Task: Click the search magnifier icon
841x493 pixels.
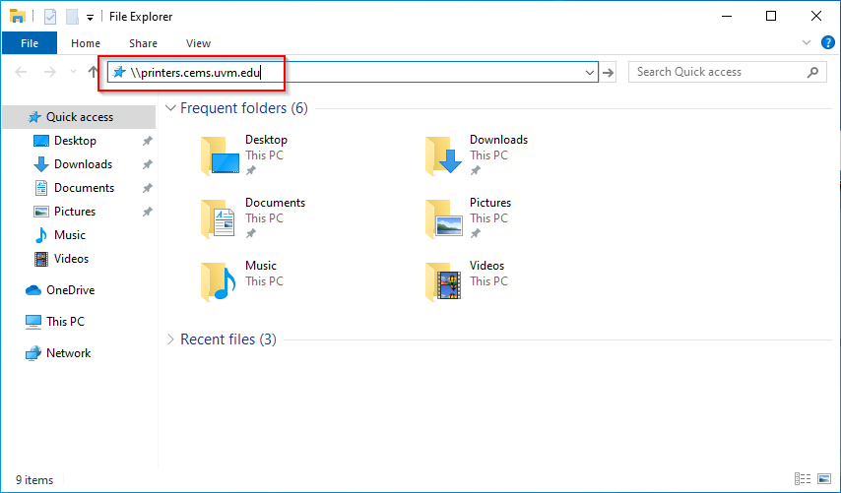Action: point(813,72)
